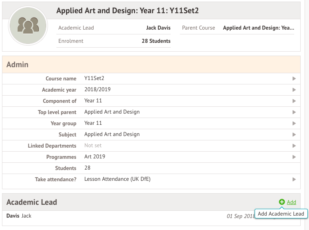
Task: Open the Take attendance row arrow
Action: (x=294, y=180)
